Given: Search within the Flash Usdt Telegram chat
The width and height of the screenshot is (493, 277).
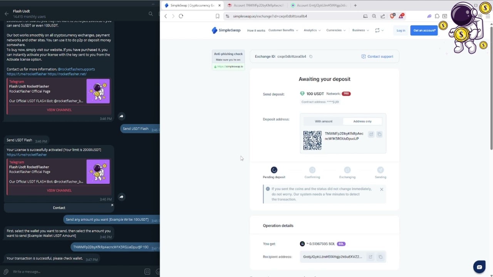Looking at the screenshot, I should tap(151, 14).
